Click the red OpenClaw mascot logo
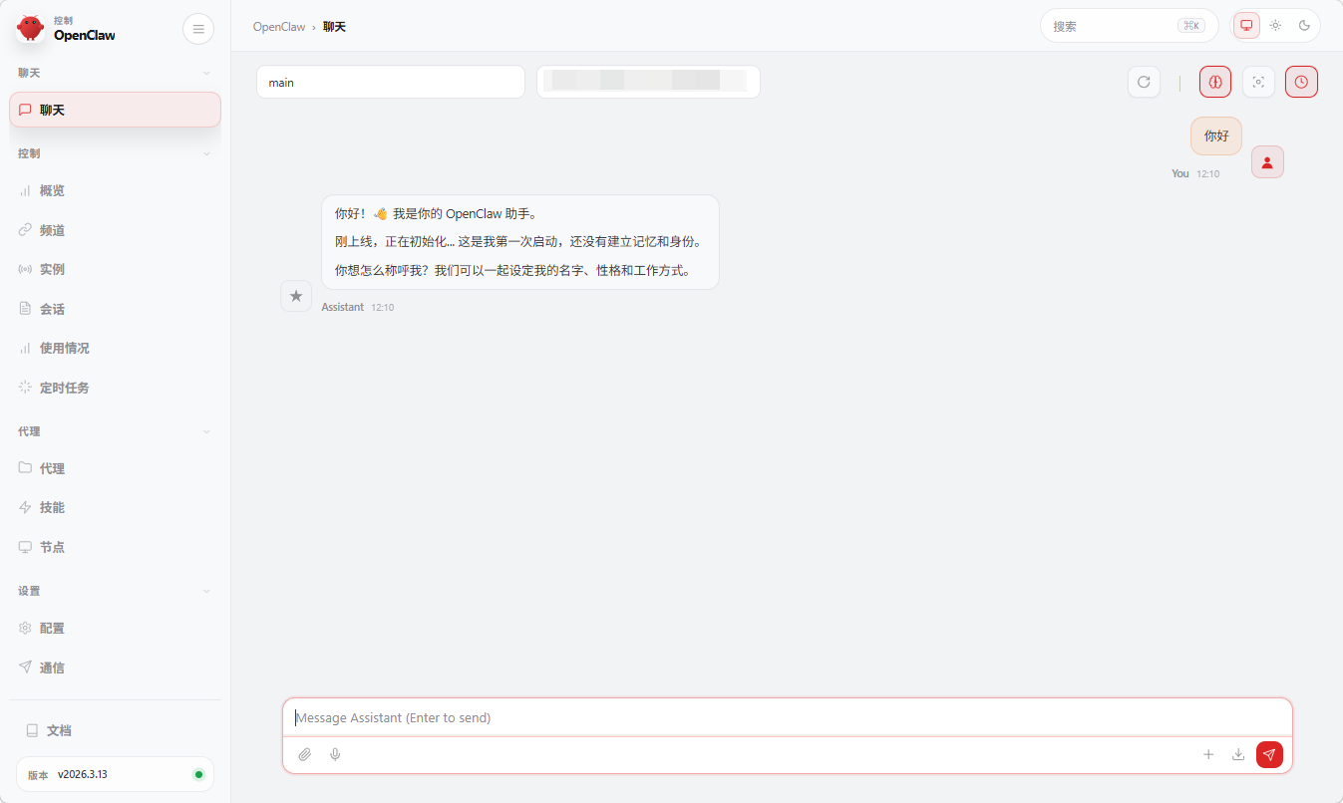Screen dimensions: 1343x803 click(31, 28)
